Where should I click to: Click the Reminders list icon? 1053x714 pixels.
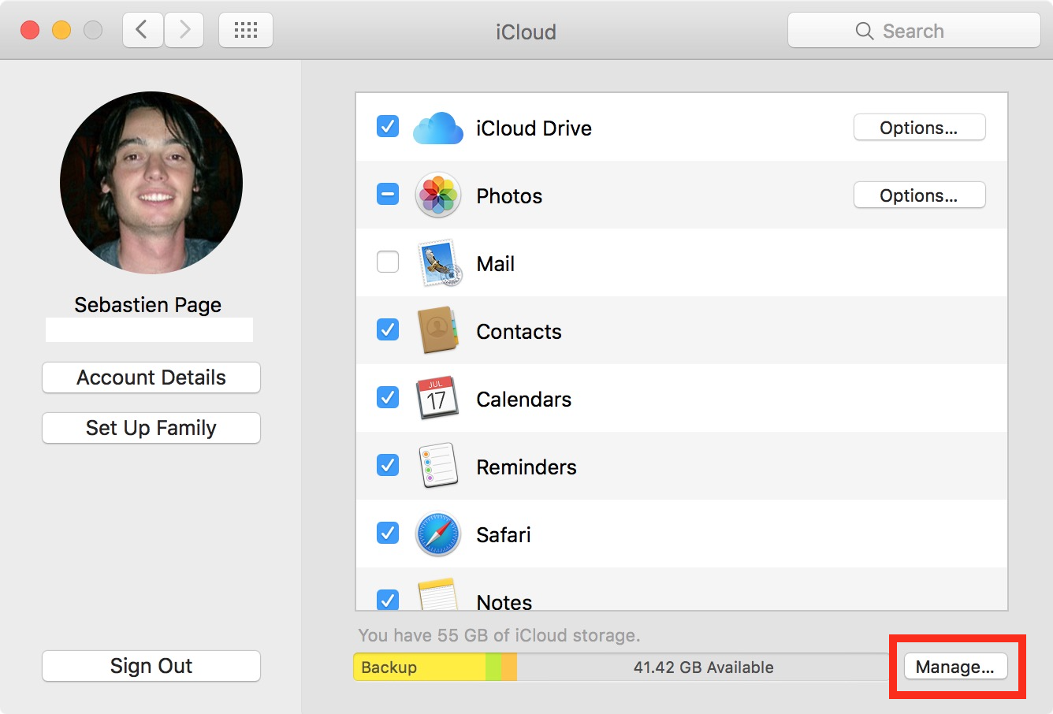[438, 467]
